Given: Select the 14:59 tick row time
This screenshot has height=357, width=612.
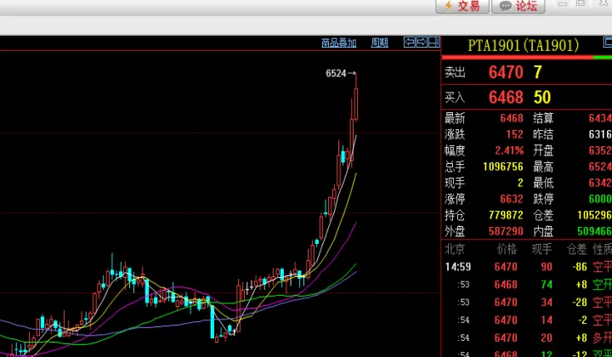Looking at the screenshot, I should pyautogui.click(x=458, y=267).
